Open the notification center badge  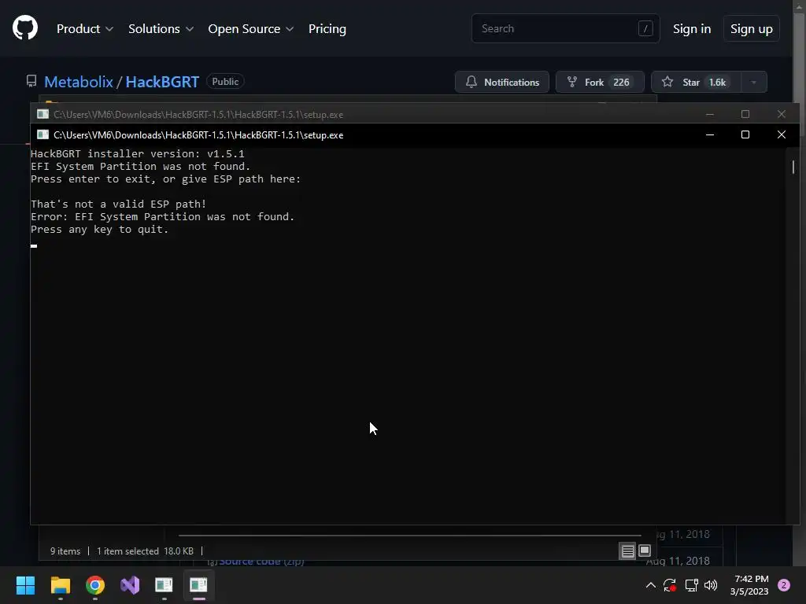click(x=784, y=585)
